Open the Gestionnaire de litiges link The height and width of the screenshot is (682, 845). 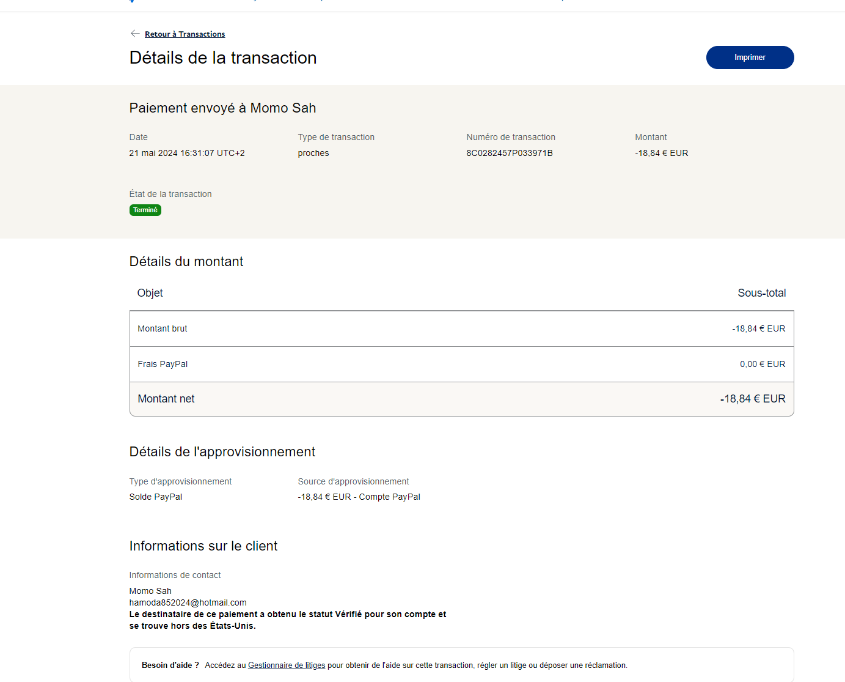pos(286,665)
